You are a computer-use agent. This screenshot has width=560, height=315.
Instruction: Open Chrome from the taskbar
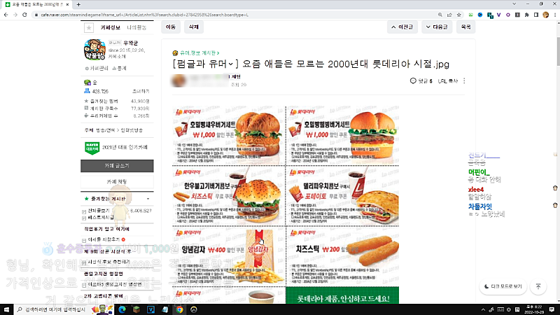pos(179,309)
